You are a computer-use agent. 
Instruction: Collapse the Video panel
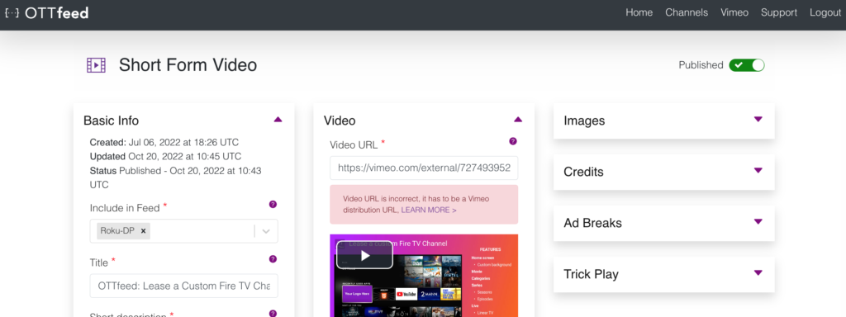pos(518,120)
